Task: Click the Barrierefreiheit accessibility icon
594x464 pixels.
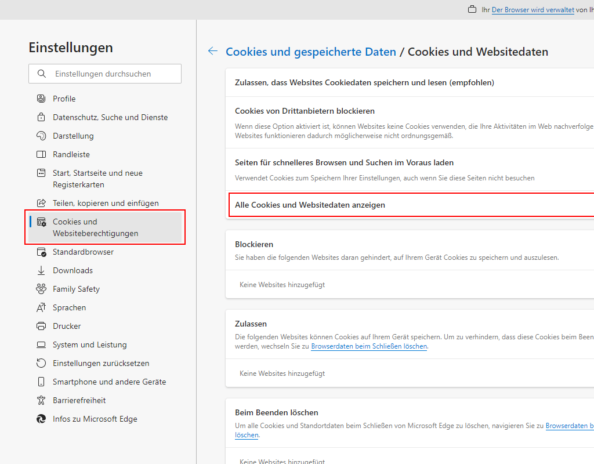Action: (41, 400)
